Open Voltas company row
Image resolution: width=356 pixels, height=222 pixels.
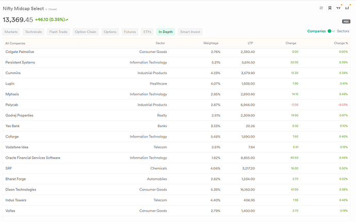click(176, 211)
